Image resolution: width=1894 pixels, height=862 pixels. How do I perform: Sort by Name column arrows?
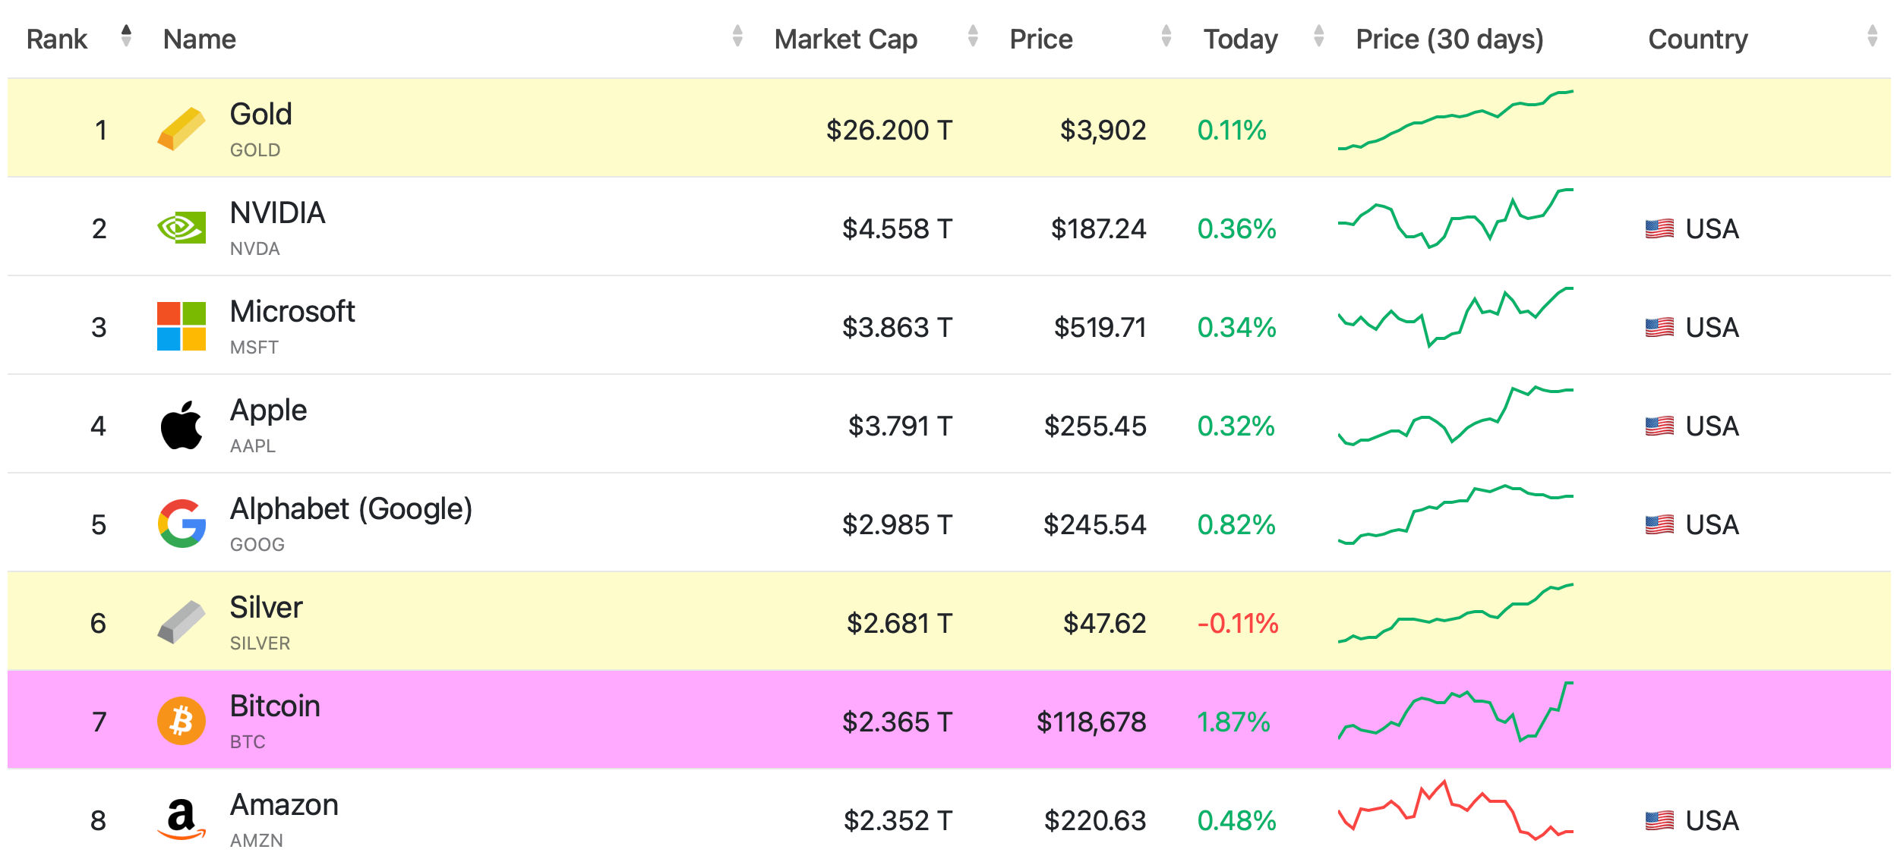(x=737, y=36)
